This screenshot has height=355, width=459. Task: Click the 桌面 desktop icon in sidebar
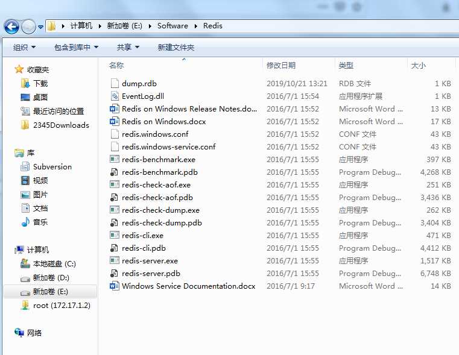(25, 97)
